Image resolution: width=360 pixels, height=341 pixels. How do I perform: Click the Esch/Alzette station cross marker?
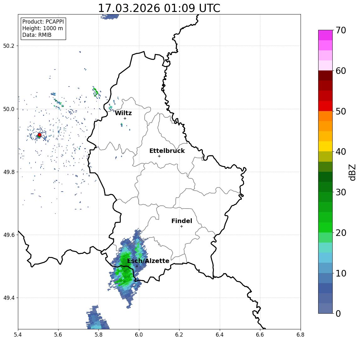137,266
